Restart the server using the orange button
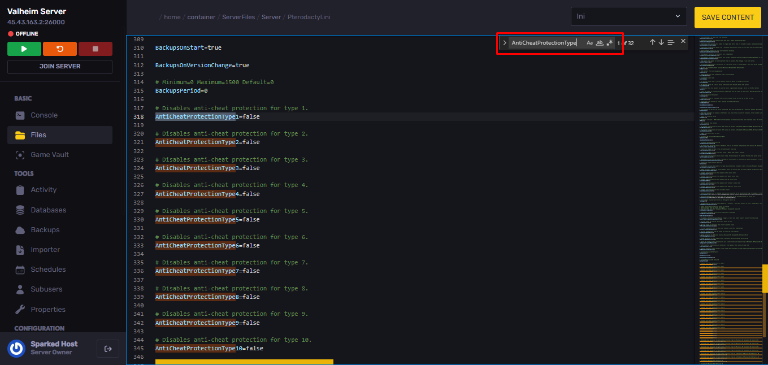The height and width of the screenshot is (365, 768). (60, 49)
